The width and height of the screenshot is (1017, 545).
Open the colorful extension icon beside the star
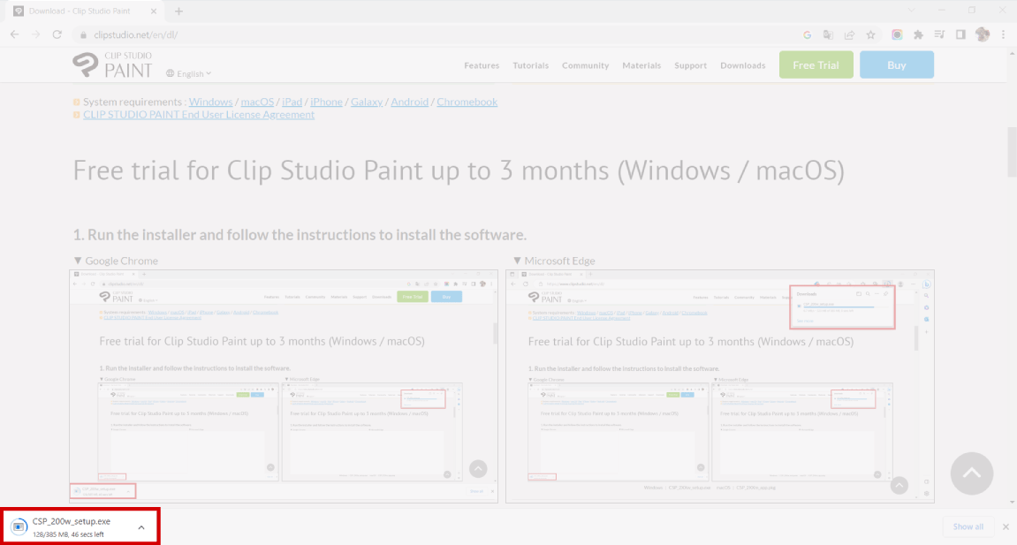(x=897, y=35)
